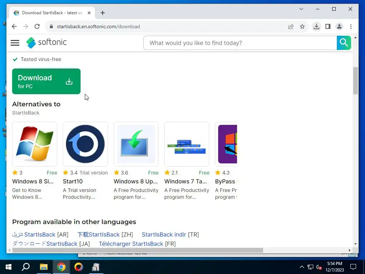Click the page scroll-down arrow
The width and height of the screenshot is (365, 274).
coord(355,244)
